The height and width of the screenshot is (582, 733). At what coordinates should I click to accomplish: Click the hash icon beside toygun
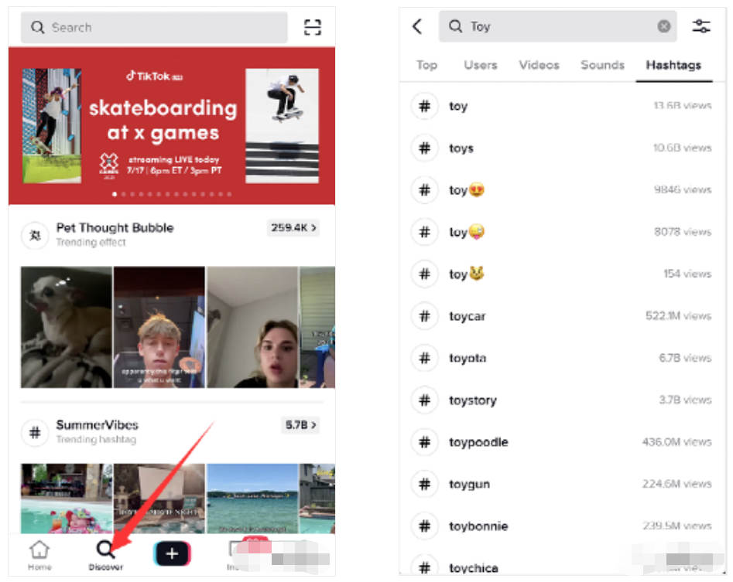424,484
